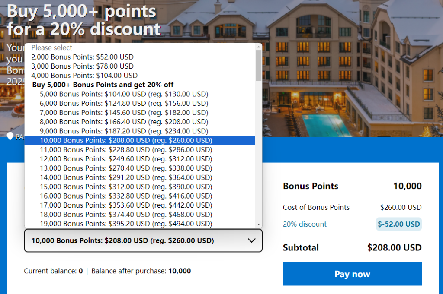Select 10,000 Bonus Points highlighted option
443x294 pixels.
[x=126, y=140]
